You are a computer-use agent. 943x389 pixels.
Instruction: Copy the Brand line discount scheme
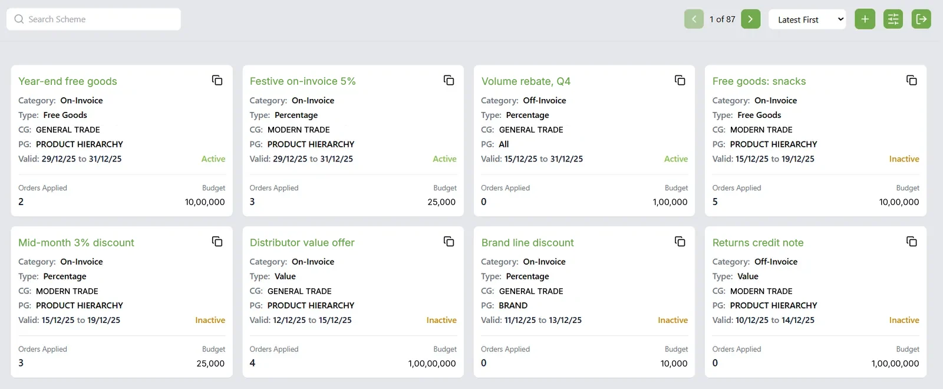680,242
